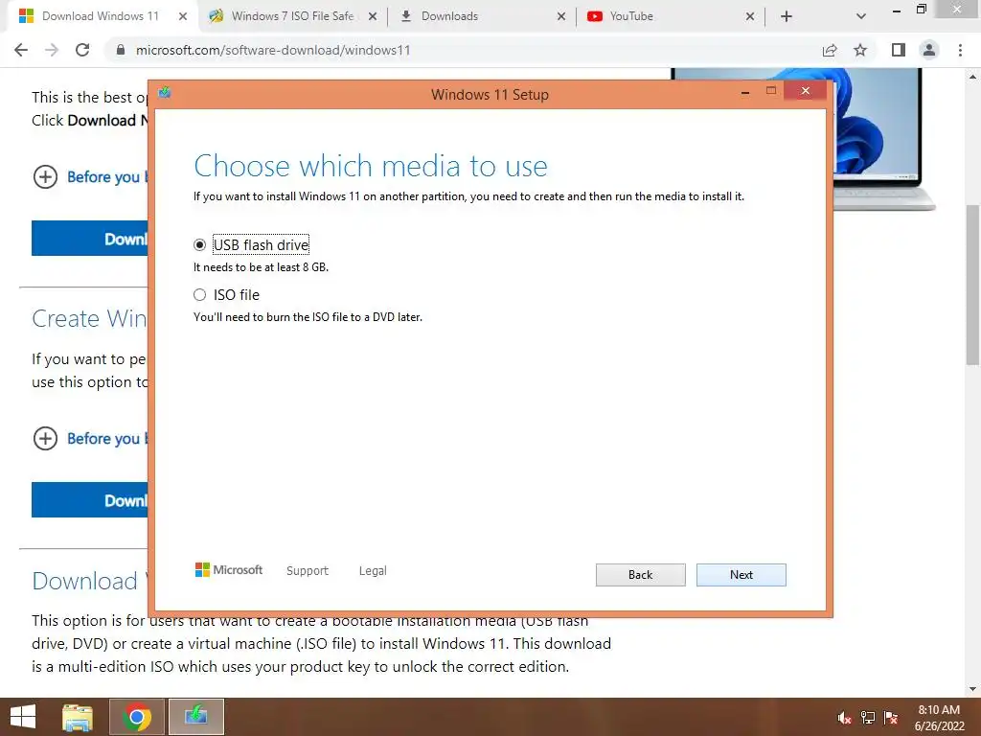Click the network tray icon

point(868,718)
